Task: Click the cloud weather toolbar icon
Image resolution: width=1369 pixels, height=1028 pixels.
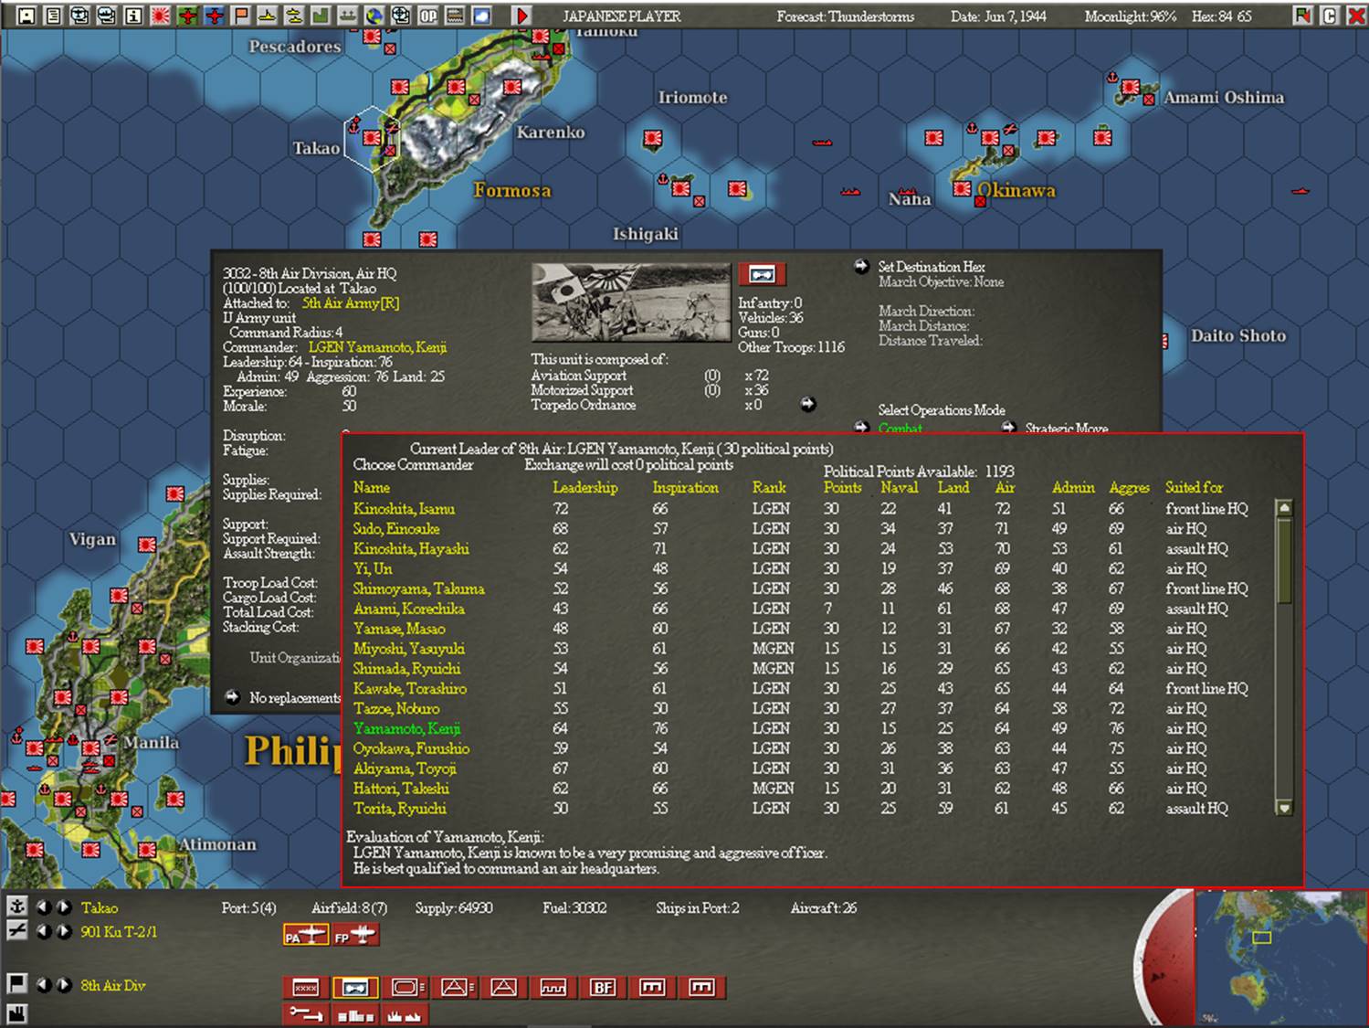Action: point(481,16)
